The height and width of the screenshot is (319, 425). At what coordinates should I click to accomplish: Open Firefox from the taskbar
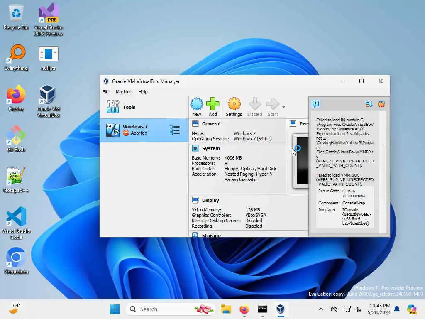pos(244,309)
